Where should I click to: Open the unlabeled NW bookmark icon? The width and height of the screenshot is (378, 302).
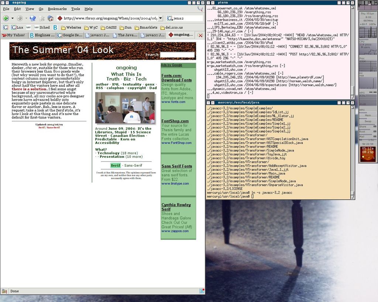pyautogui.click(x=28, y=27)
